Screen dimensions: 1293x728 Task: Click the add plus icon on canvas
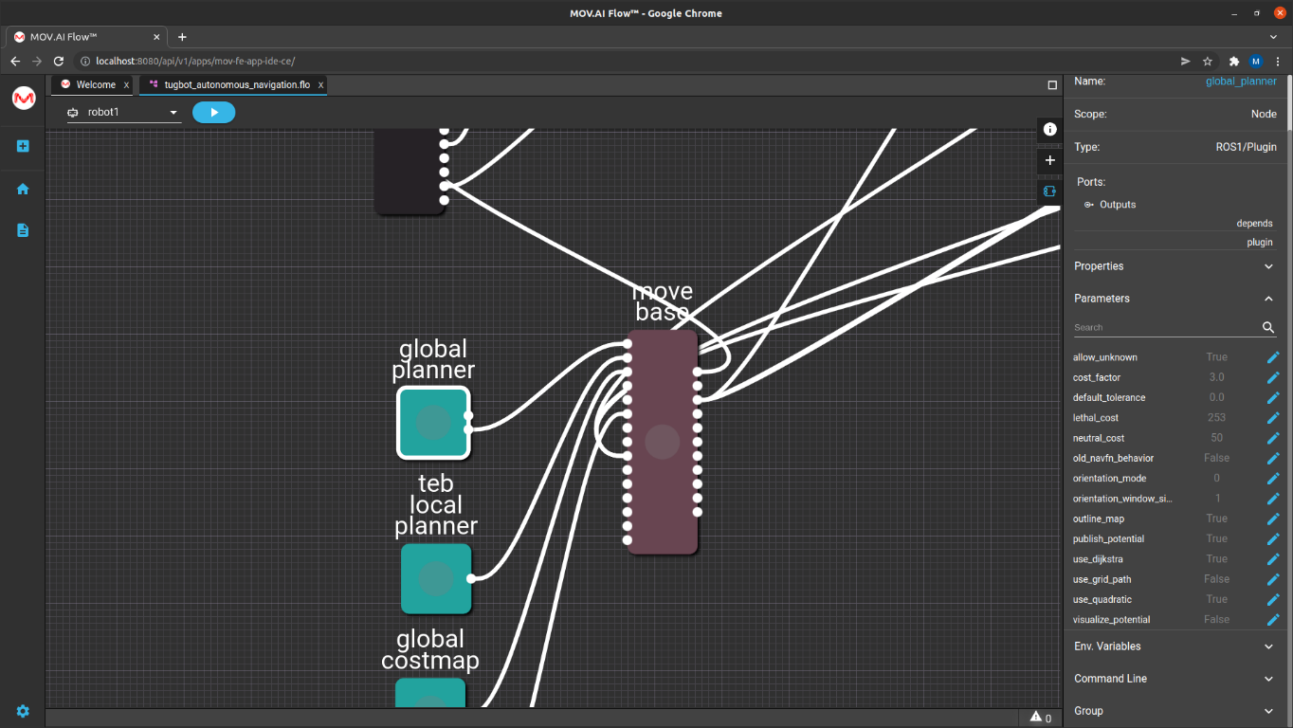[x=1049, y=160]
